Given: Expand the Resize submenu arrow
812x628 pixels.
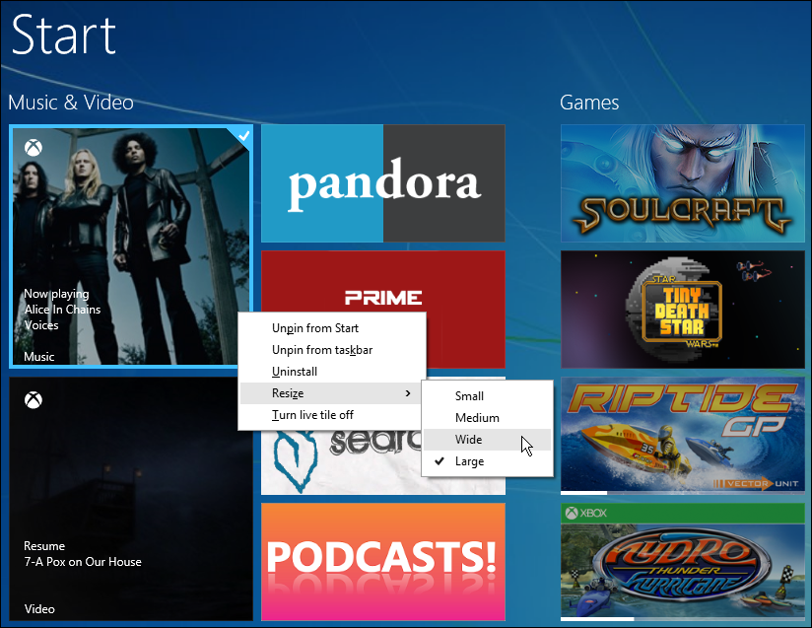Looking at the screenshot, I should [408, 393].
